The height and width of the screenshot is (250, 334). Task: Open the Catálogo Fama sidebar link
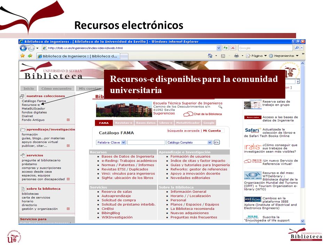pos(34,101)
